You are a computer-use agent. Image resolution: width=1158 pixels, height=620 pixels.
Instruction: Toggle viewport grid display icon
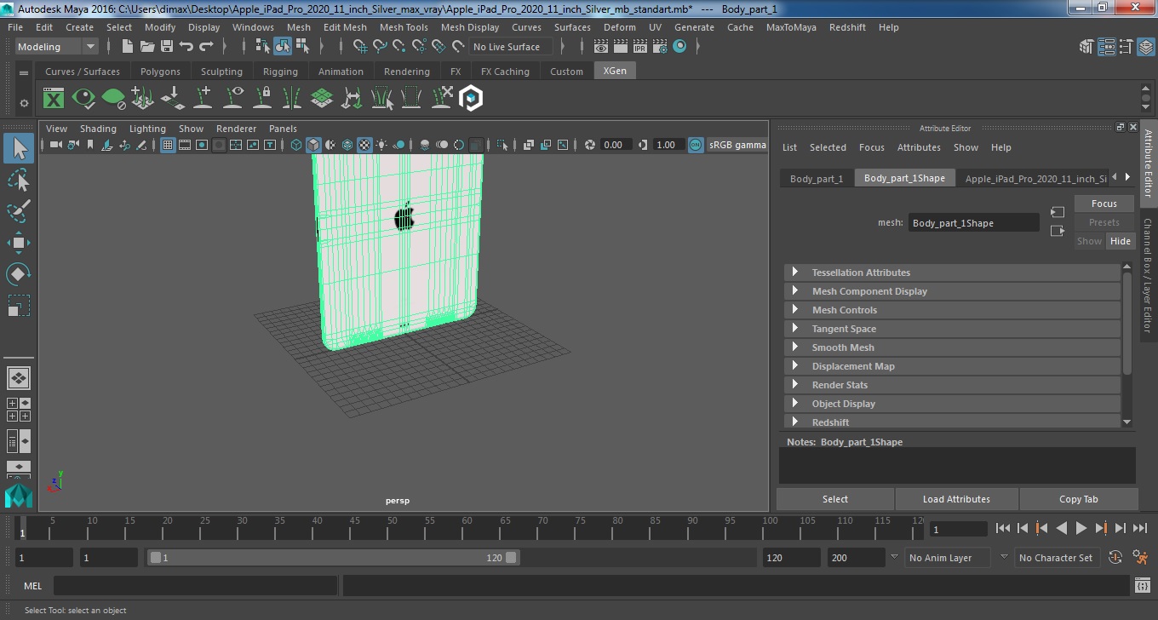click(168, 145)
